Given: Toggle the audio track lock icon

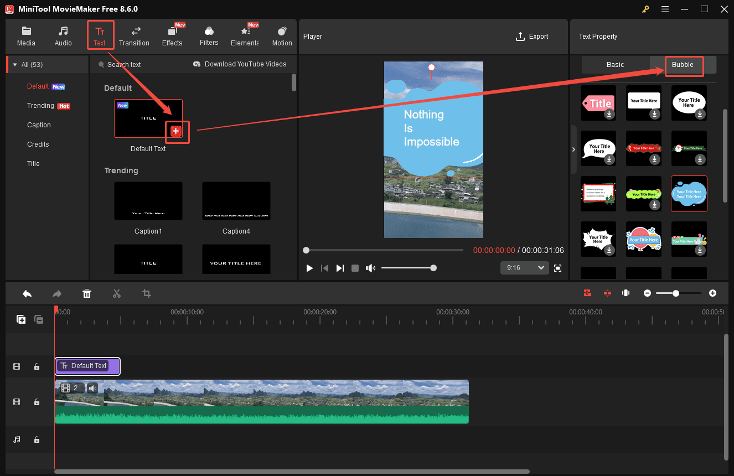Looking at the screenshot, I should tap(37, 439).
